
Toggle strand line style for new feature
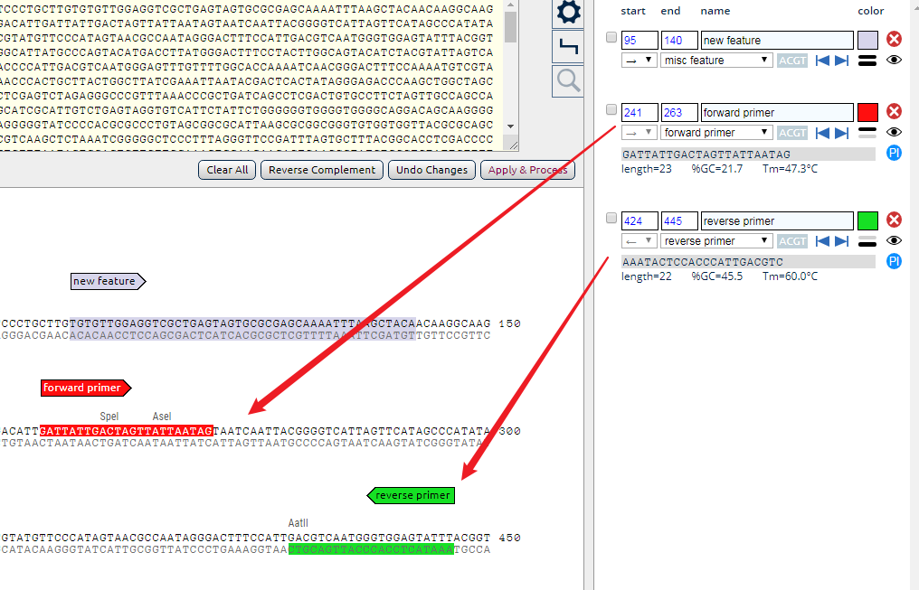(x=867, y=61)
